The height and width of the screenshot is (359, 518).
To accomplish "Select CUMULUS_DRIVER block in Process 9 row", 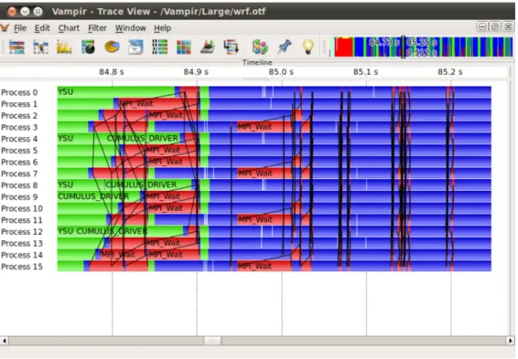I will [99, 196].
